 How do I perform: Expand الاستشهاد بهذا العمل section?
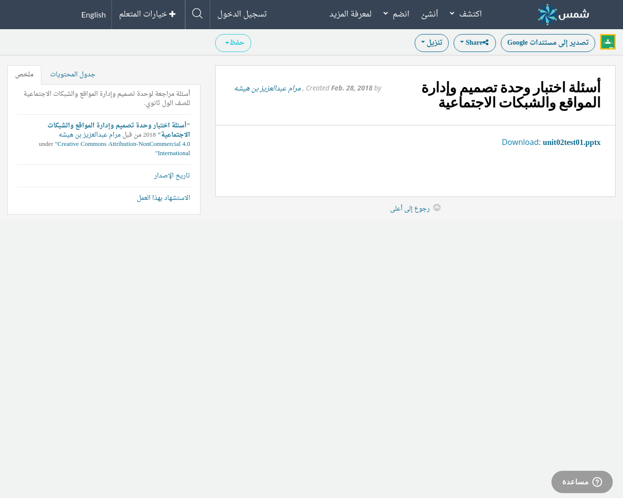pyautogui.click(x=164, y=198)
